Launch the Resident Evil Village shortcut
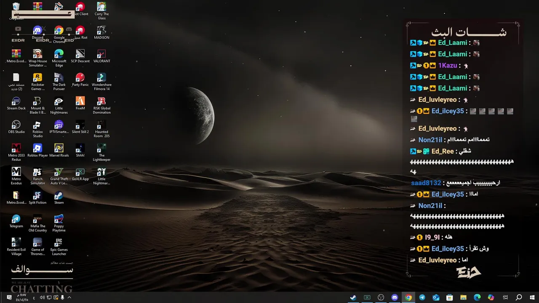This screenshot has height=303, width=539. click(x=16, y=247)
